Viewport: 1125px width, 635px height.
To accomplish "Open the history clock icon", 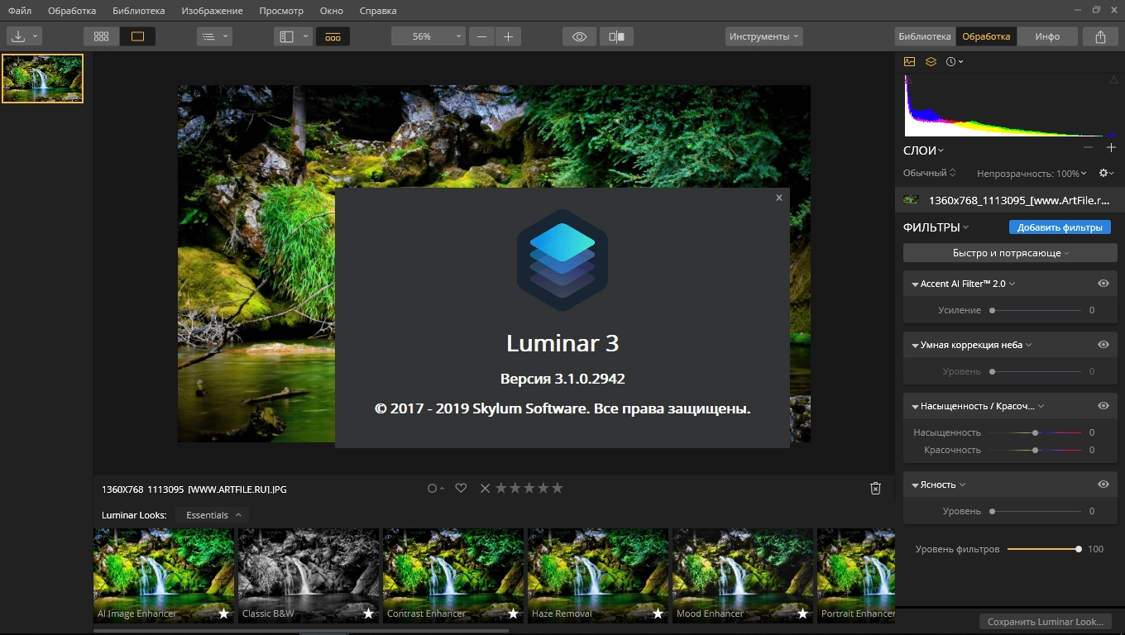I will pos(951,61).
